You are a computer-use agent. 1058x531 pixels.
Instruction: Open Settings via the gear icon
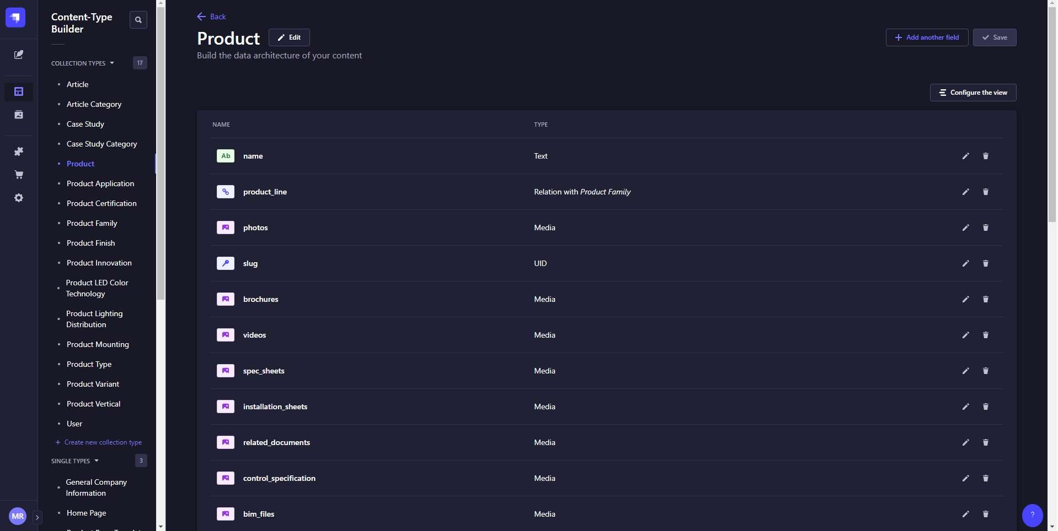click(18, 198)
